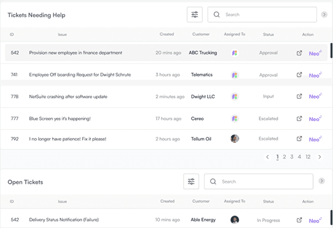Open ticket 777 Cereo in new window
The image size is (333, 228).
299,118
